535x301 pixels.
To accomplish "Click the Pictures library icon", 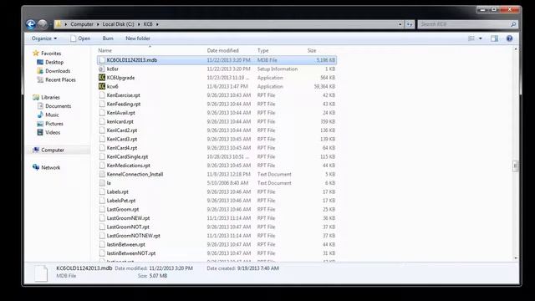I will click(40, 124).
